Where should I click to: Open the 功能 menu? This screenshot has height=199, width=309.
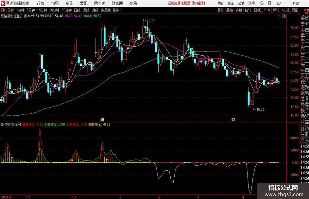[221, 3]
